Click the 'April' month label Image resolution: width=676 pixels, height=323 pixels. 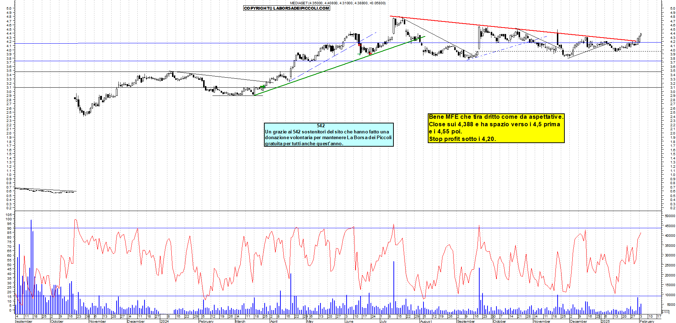[274, 321]
